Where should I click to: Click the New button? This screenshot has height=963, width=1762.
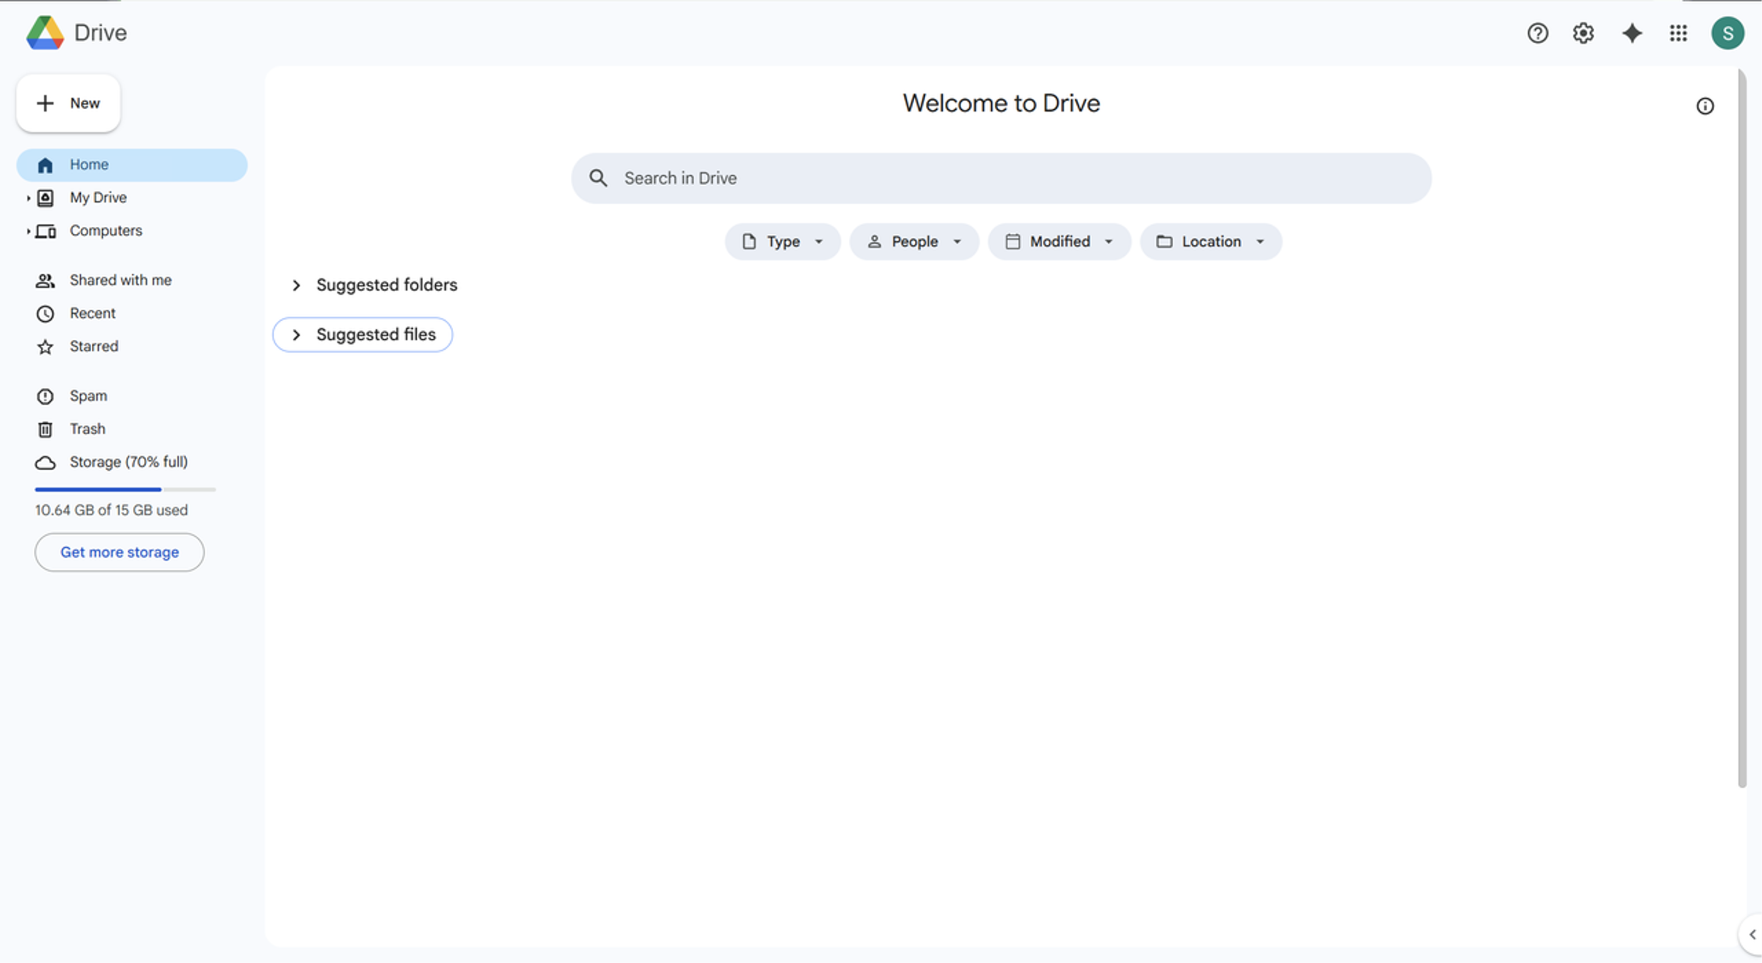(68, 103)
